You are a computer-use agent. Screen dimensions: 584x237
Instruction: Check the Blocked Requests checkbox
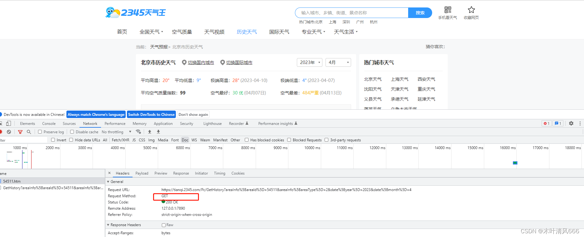289,140
